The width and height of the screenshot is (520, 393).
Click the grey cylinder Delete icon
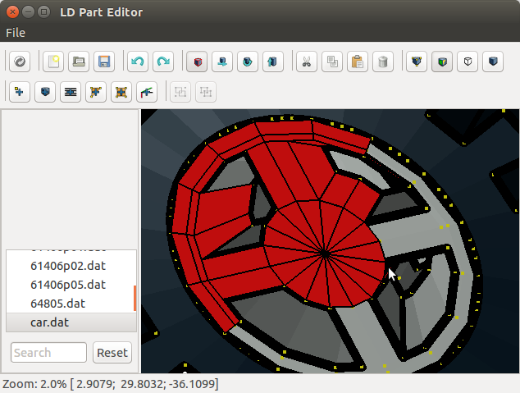point(382,62)
